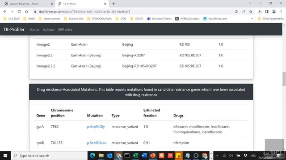Open the share icon in the address bar
The image size is (286, 160).
click(x=244, y=12)
